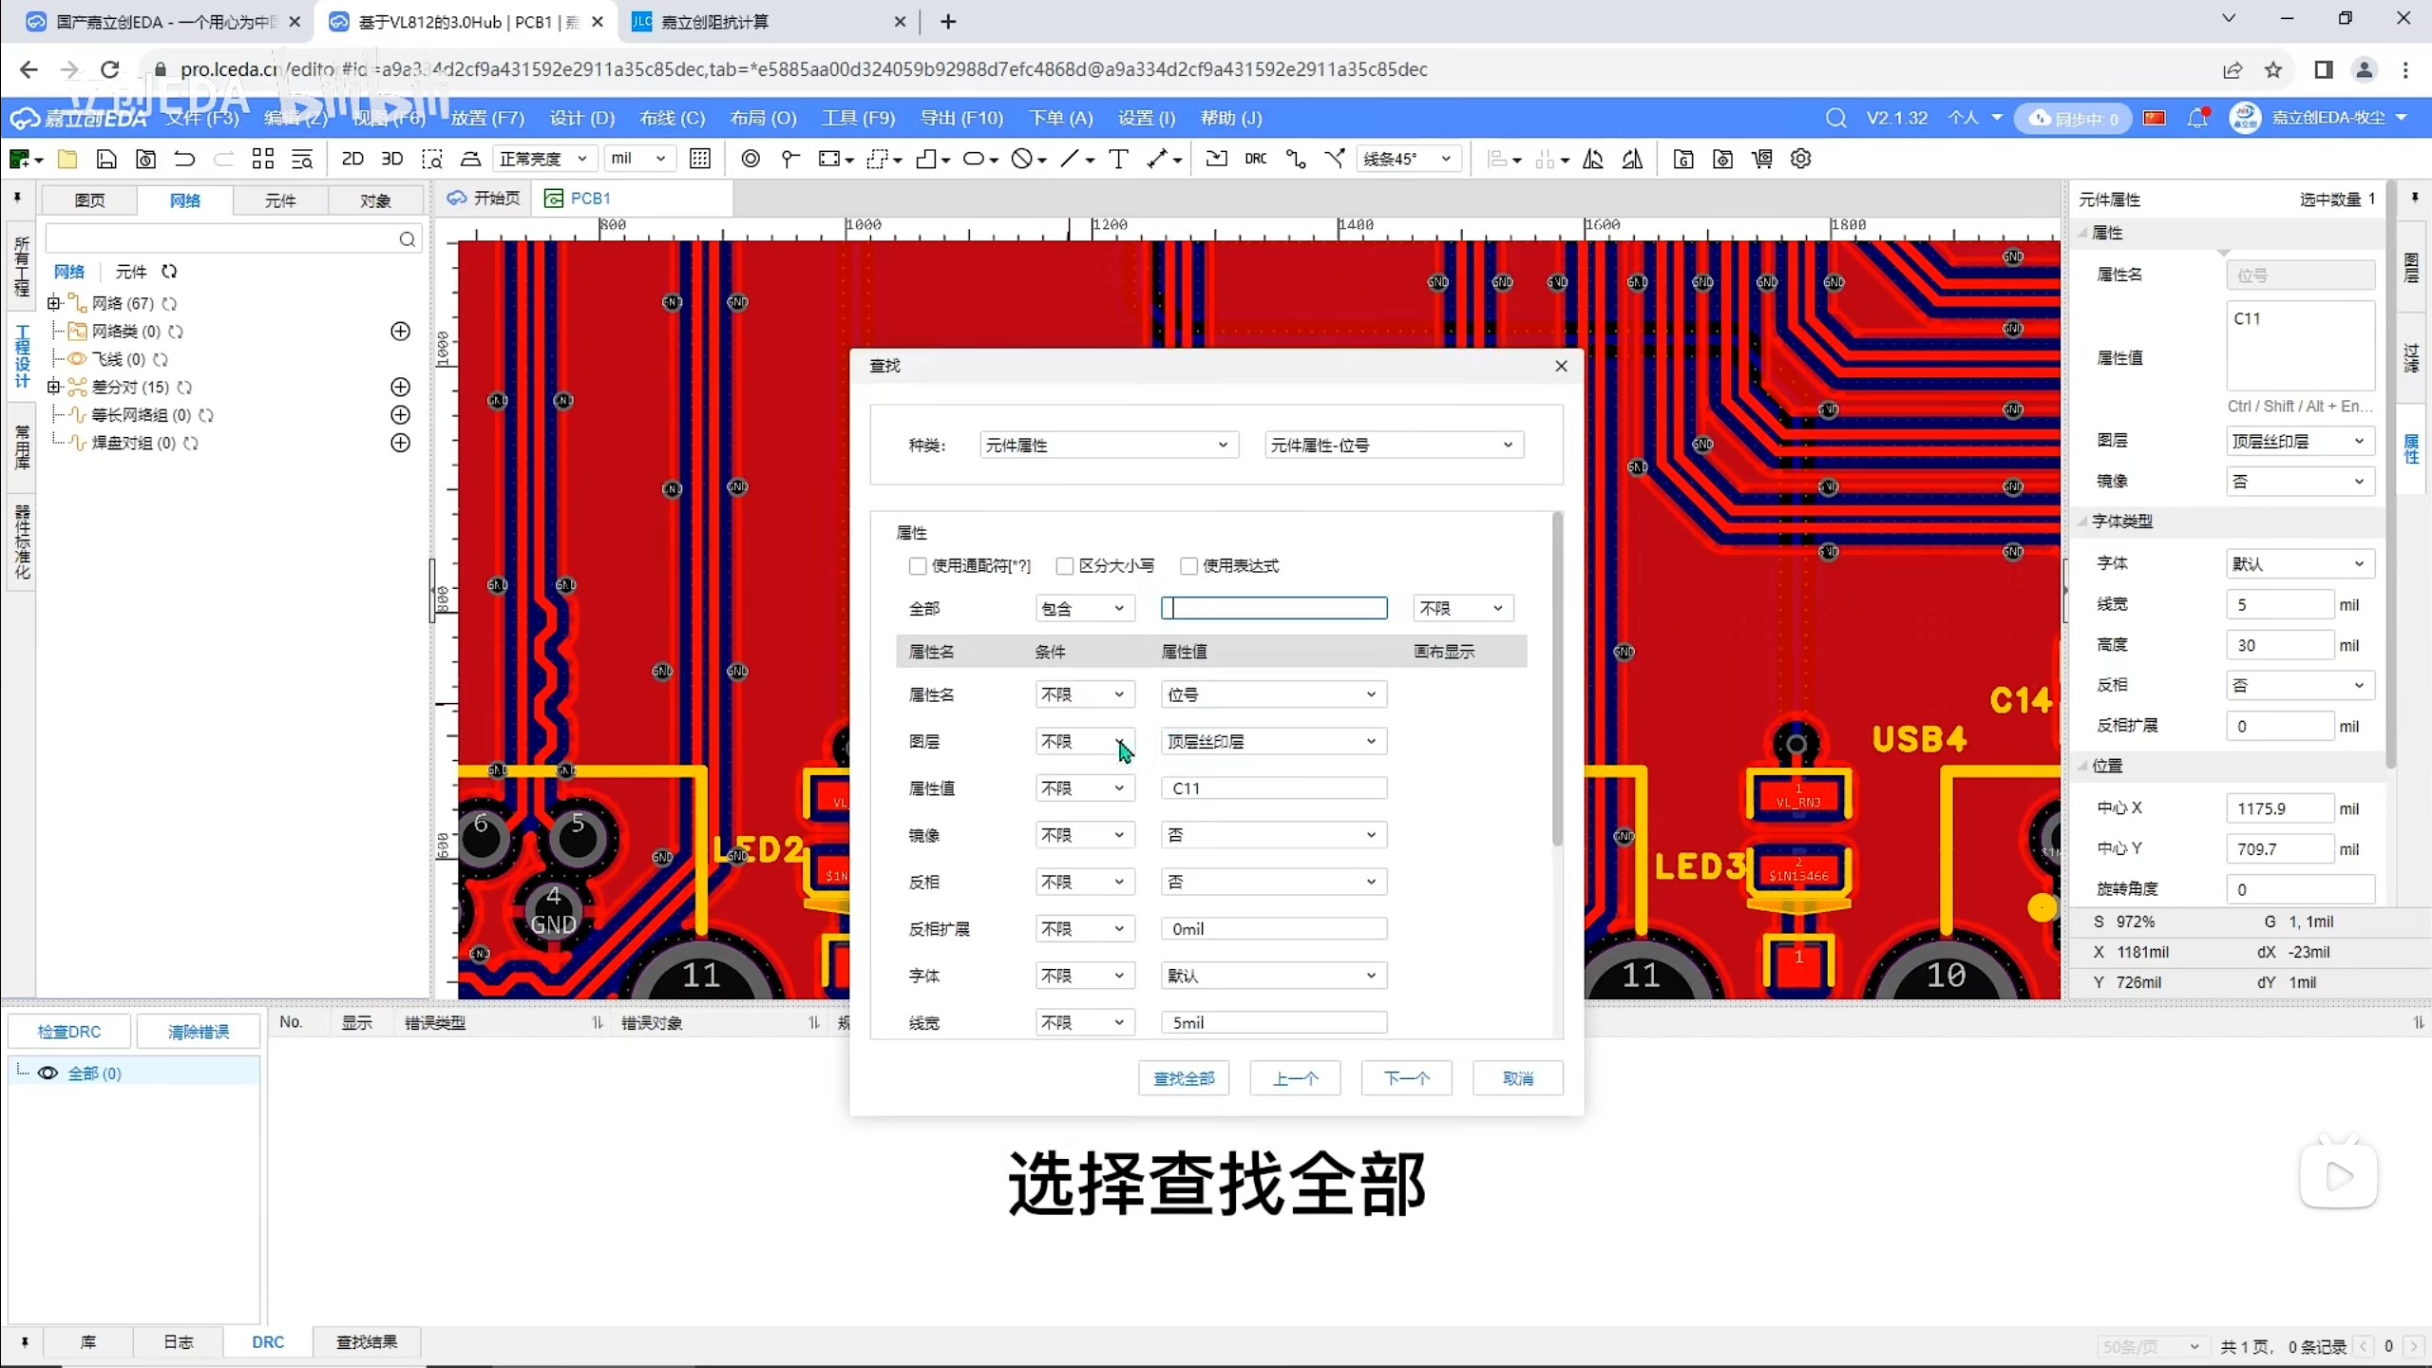Tick the 使用表达式 checkbox
The image size is (2432, 1368).
(1188, 566)
